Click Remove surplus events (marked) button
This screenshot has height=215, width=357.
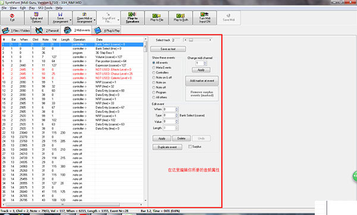pos(202,93)
